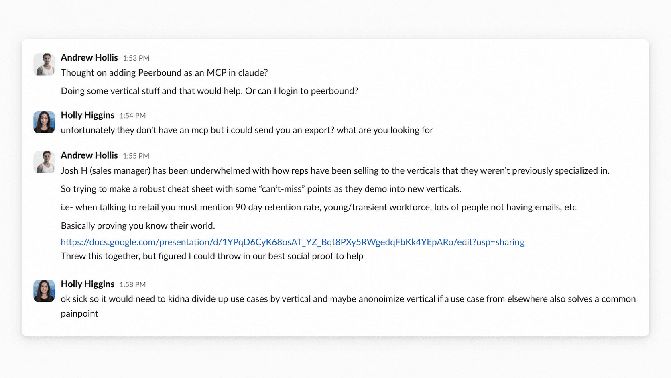
Task: Click Andrew Hollis name at 1:55 PM
Action: 89,155
